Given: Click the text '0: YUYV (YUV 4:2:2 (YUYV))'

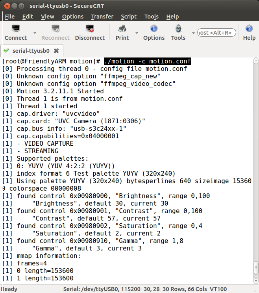Looking at the screenshot, I should pyautogui.click(x=66, y=166).
